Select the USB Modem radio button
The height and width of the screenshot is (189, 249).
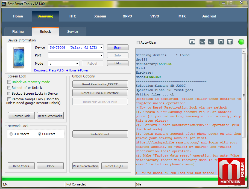click(x=11, y=134)
